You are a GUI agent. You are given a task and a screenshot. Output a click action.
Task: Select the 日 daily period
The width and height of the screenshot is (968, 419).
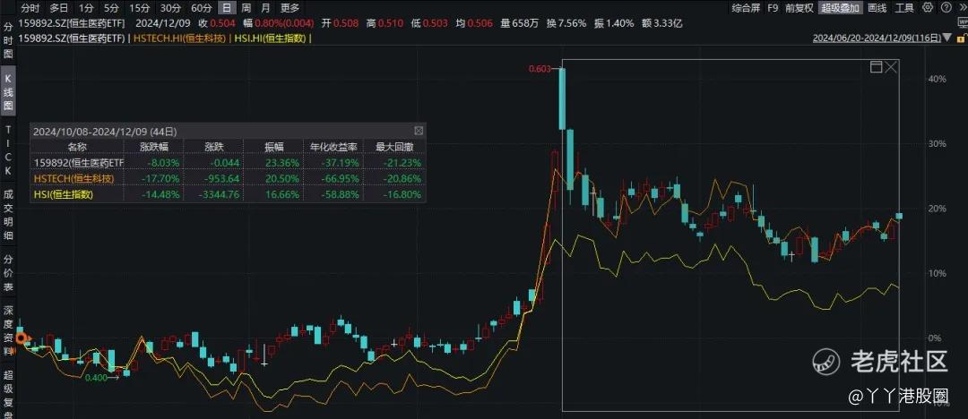point(227,8)
